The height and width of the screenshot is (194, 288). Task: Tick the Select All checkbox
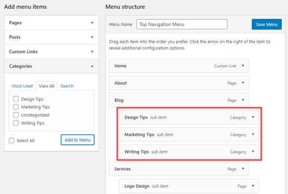point(12,141)
